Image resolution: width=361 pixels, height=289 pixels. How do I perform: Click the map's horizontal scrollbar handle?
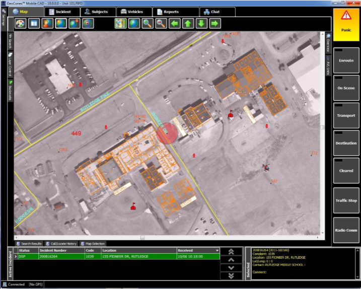point(142,237)
